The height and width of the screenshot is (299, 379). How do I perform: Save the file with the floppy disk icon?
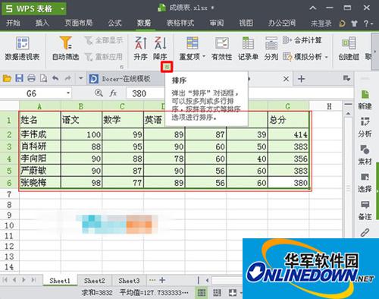point(20,78)
